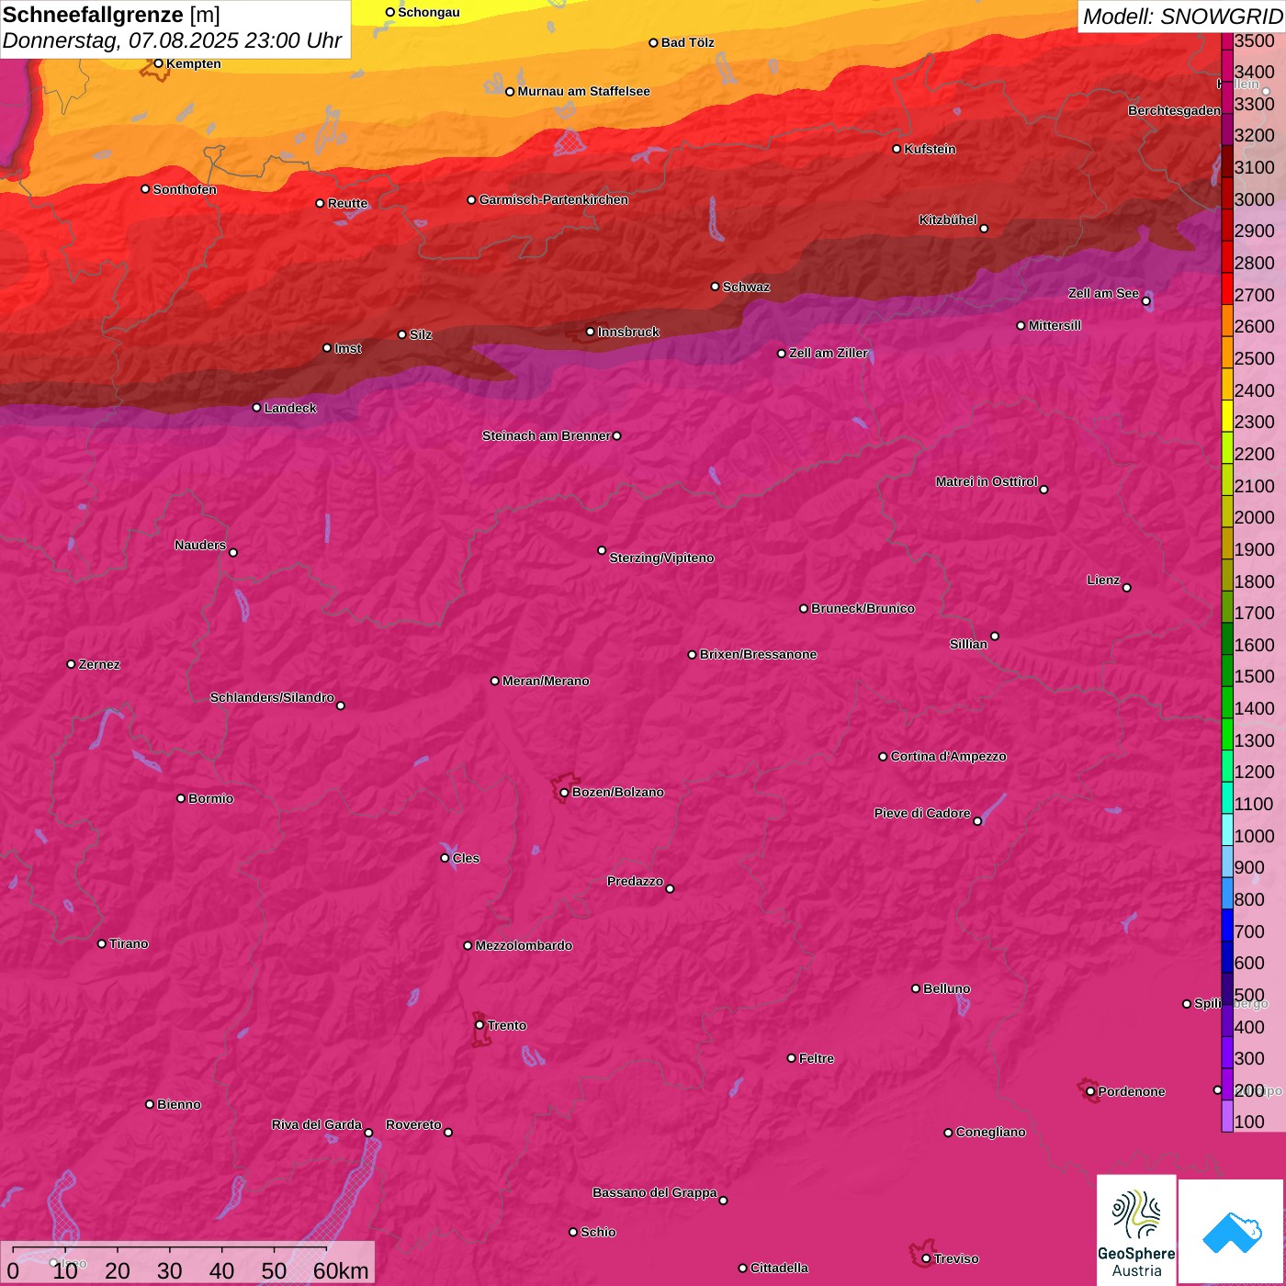Image resolution: width=1286 pixels, height=1286 pixels.
Task: Click the 700 m blue legend swatch
Action: 1227,925
